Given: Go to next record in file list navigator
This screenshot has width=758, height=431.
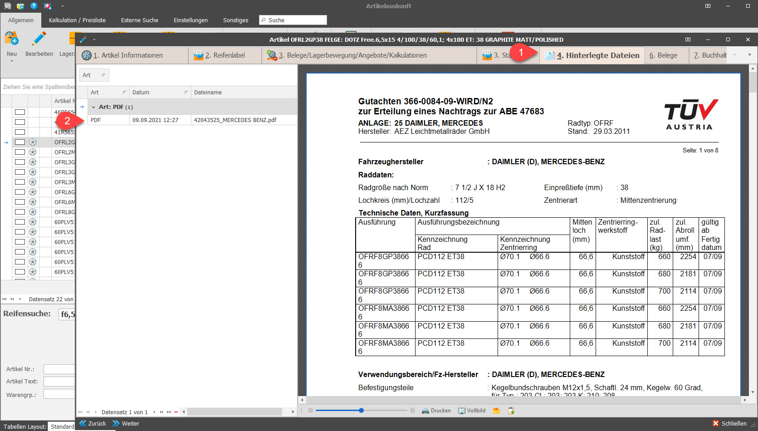Looking at the screenshot, I should (154, 412).
